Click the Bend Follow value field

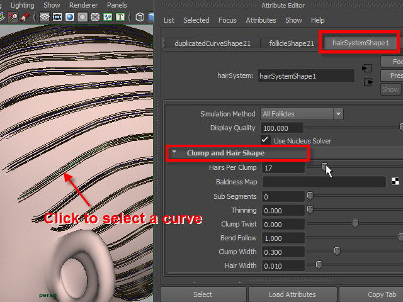click(283, 238)
